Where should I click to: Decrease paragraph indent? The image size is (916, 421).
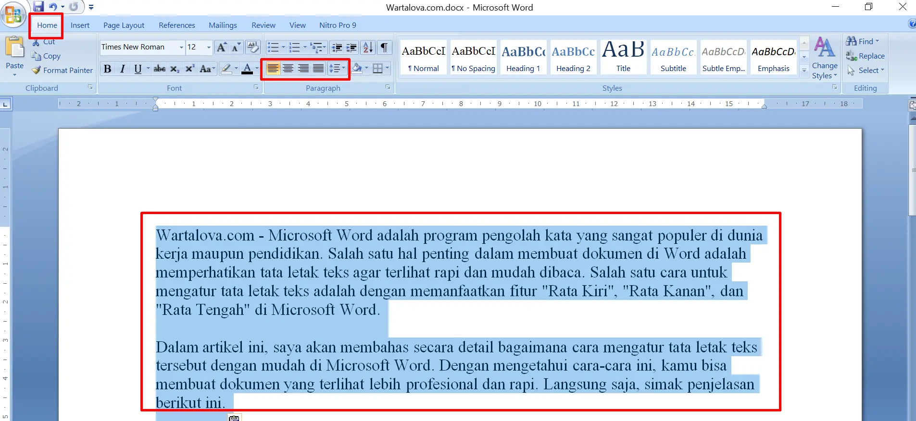coord(337,47)
